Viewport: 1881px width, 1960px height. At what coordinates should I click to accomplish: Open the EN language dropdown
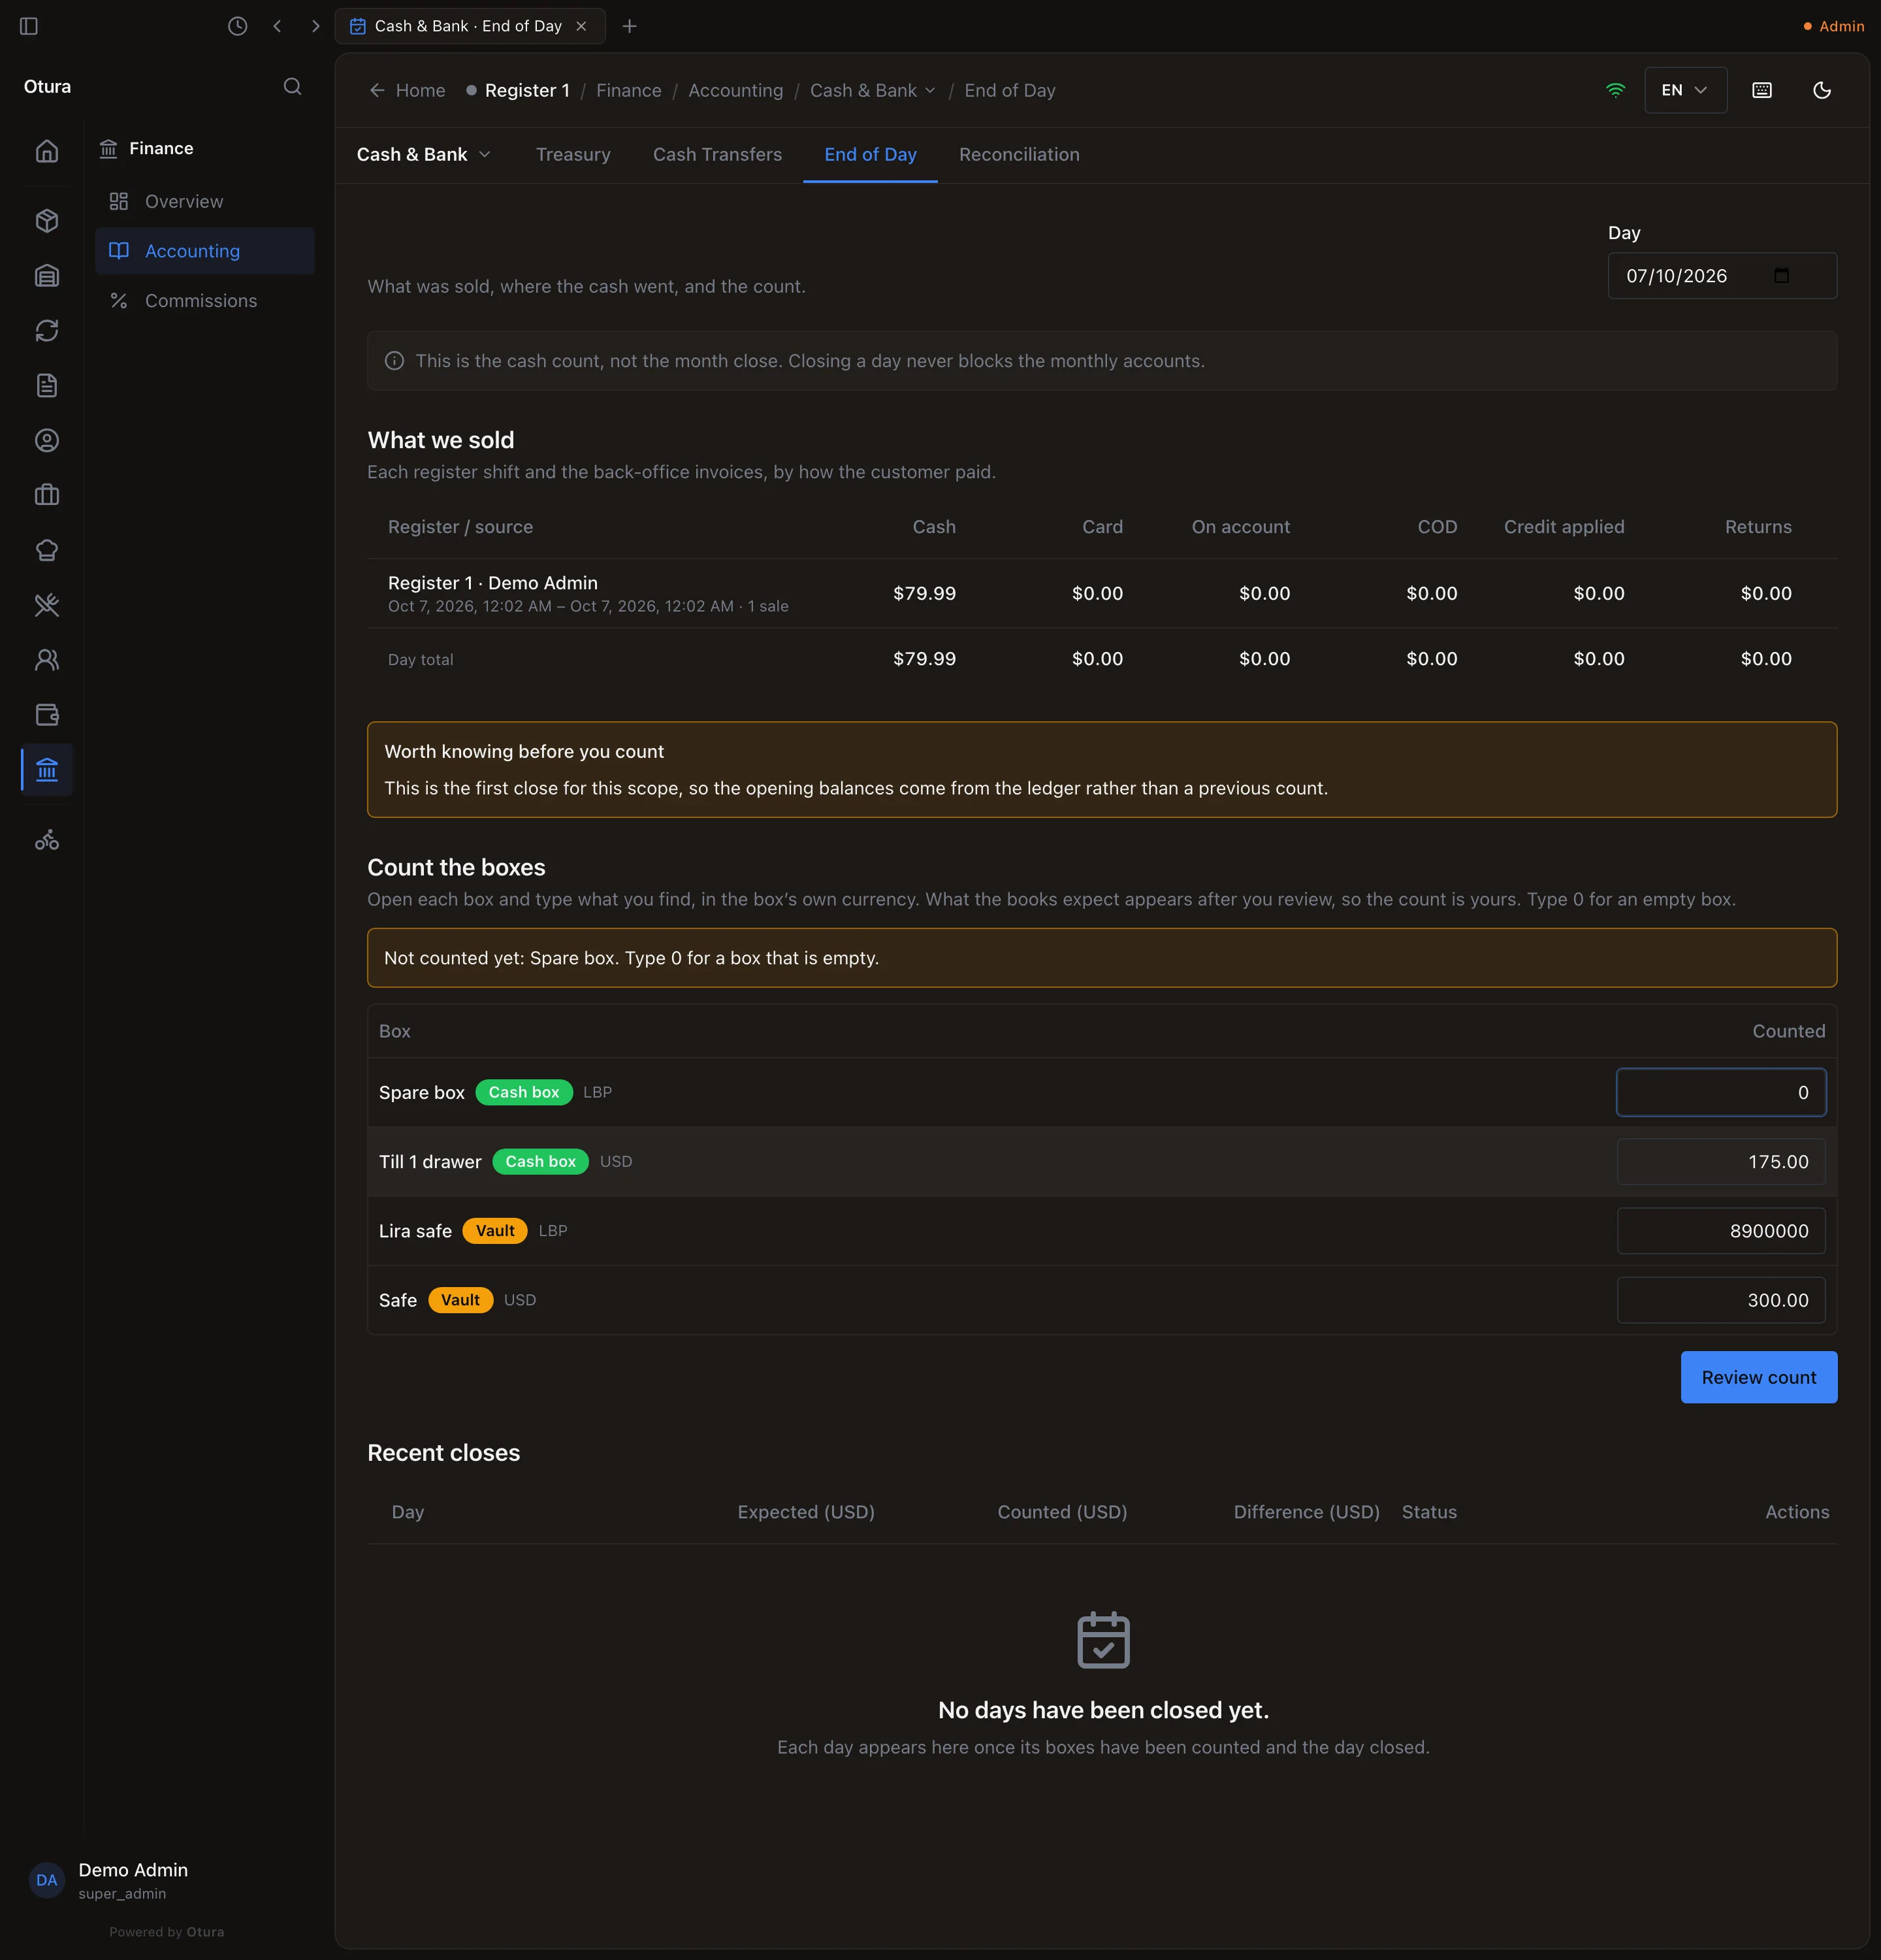click(x=1685, y=90)
